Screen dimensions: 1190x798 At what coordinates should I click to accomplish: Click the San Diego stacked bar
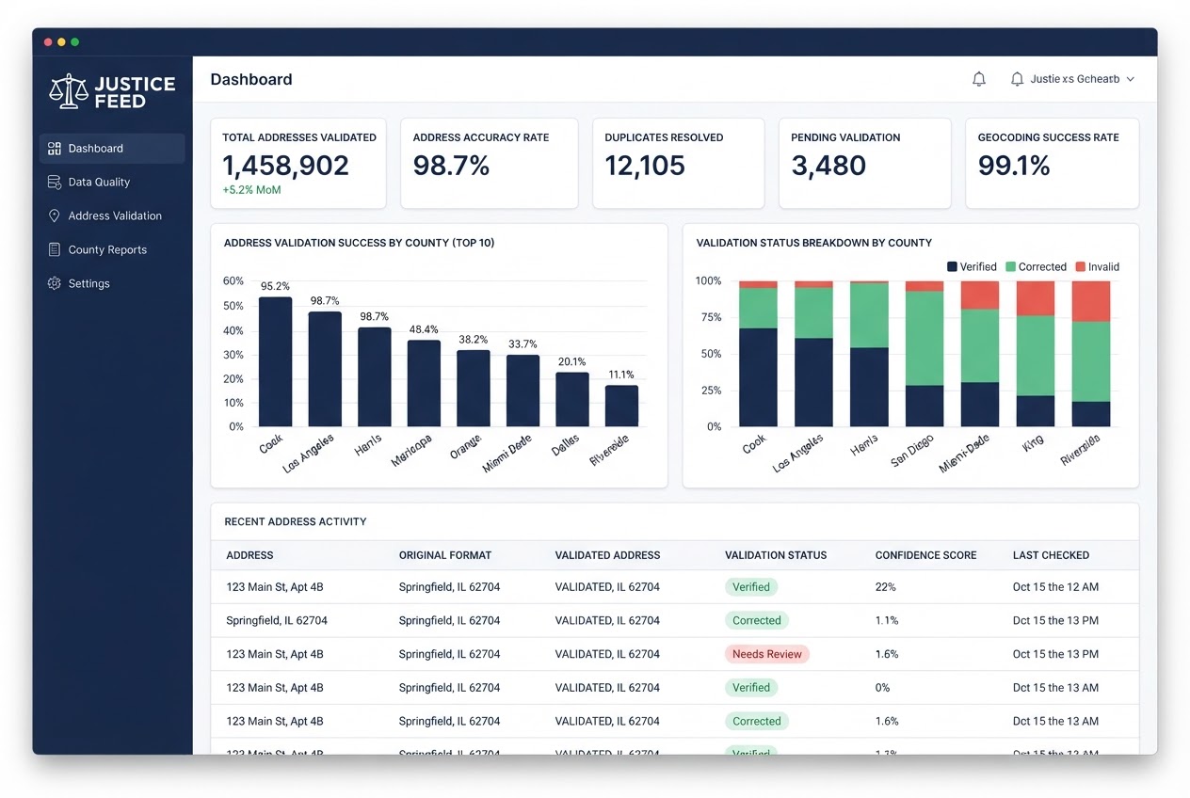click(925, 354)
